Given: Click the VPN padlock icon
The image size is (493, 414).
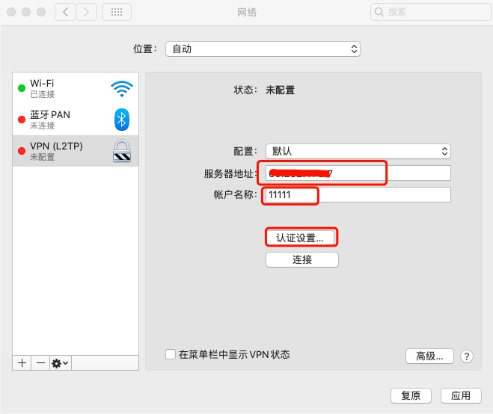Looking at the screenshot, I should [122, 151].
